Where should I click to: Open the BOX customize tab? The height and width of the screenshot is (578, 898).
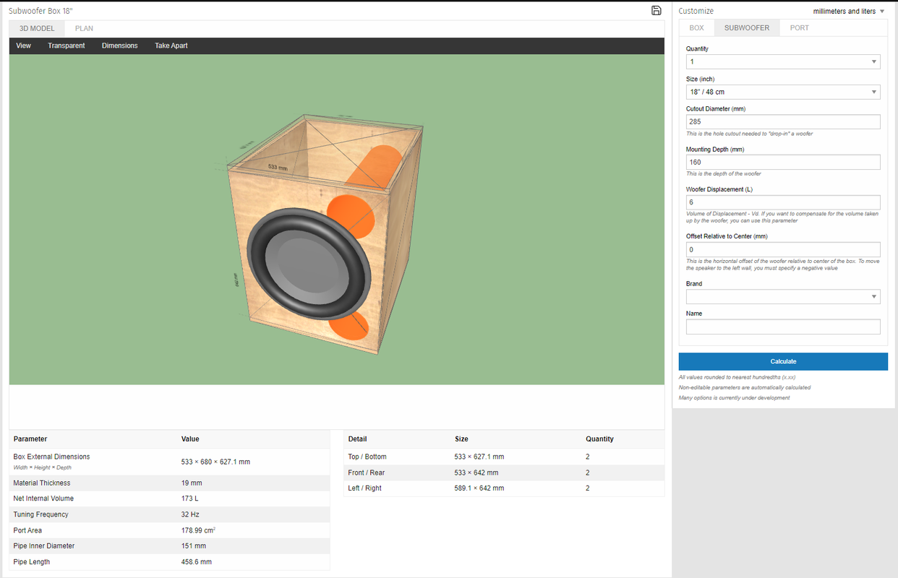(696, 27)
